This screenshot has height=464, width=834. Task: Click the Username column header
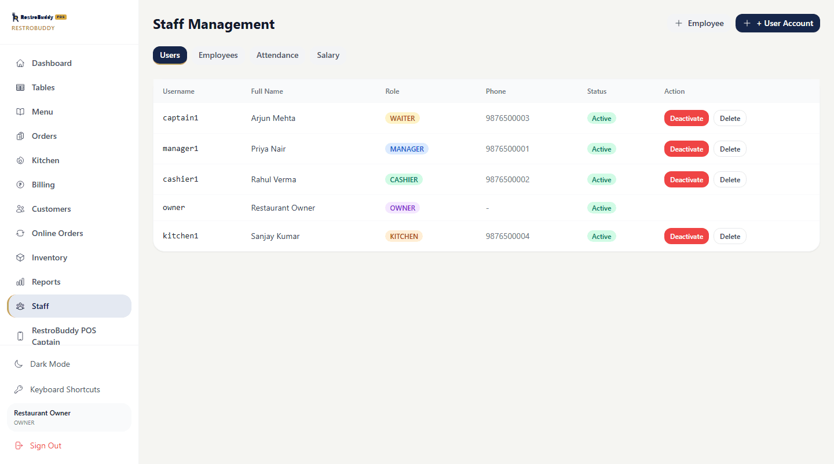(x=178, y=91)
